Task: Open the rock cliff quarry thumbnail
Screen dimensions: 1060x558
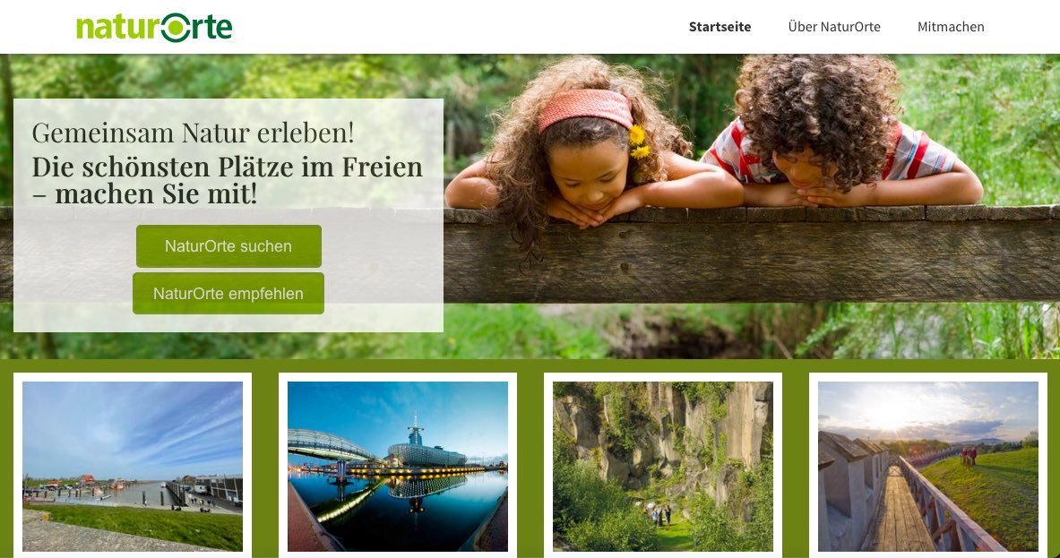Action: click(x=662, y=466)
